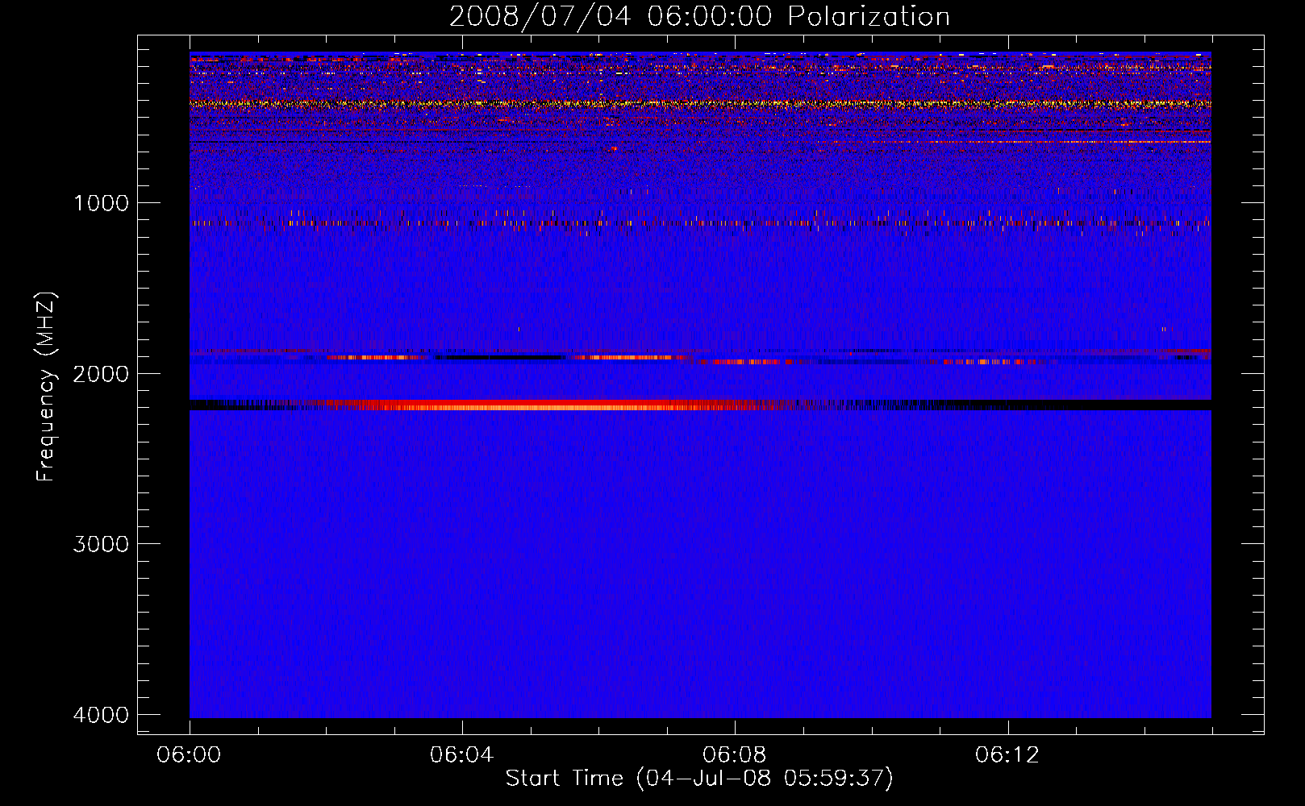The height and width of the screenshot is (806, 1305).
Task: Click the 1000 frequency tick label
Action: point(101,203)
